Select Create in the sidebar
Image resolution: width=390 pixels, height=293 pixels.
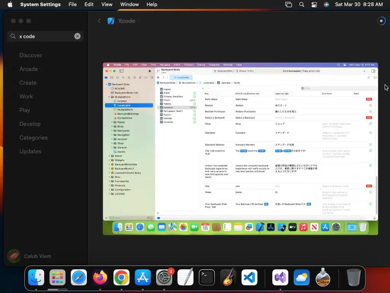click(28, 83)
